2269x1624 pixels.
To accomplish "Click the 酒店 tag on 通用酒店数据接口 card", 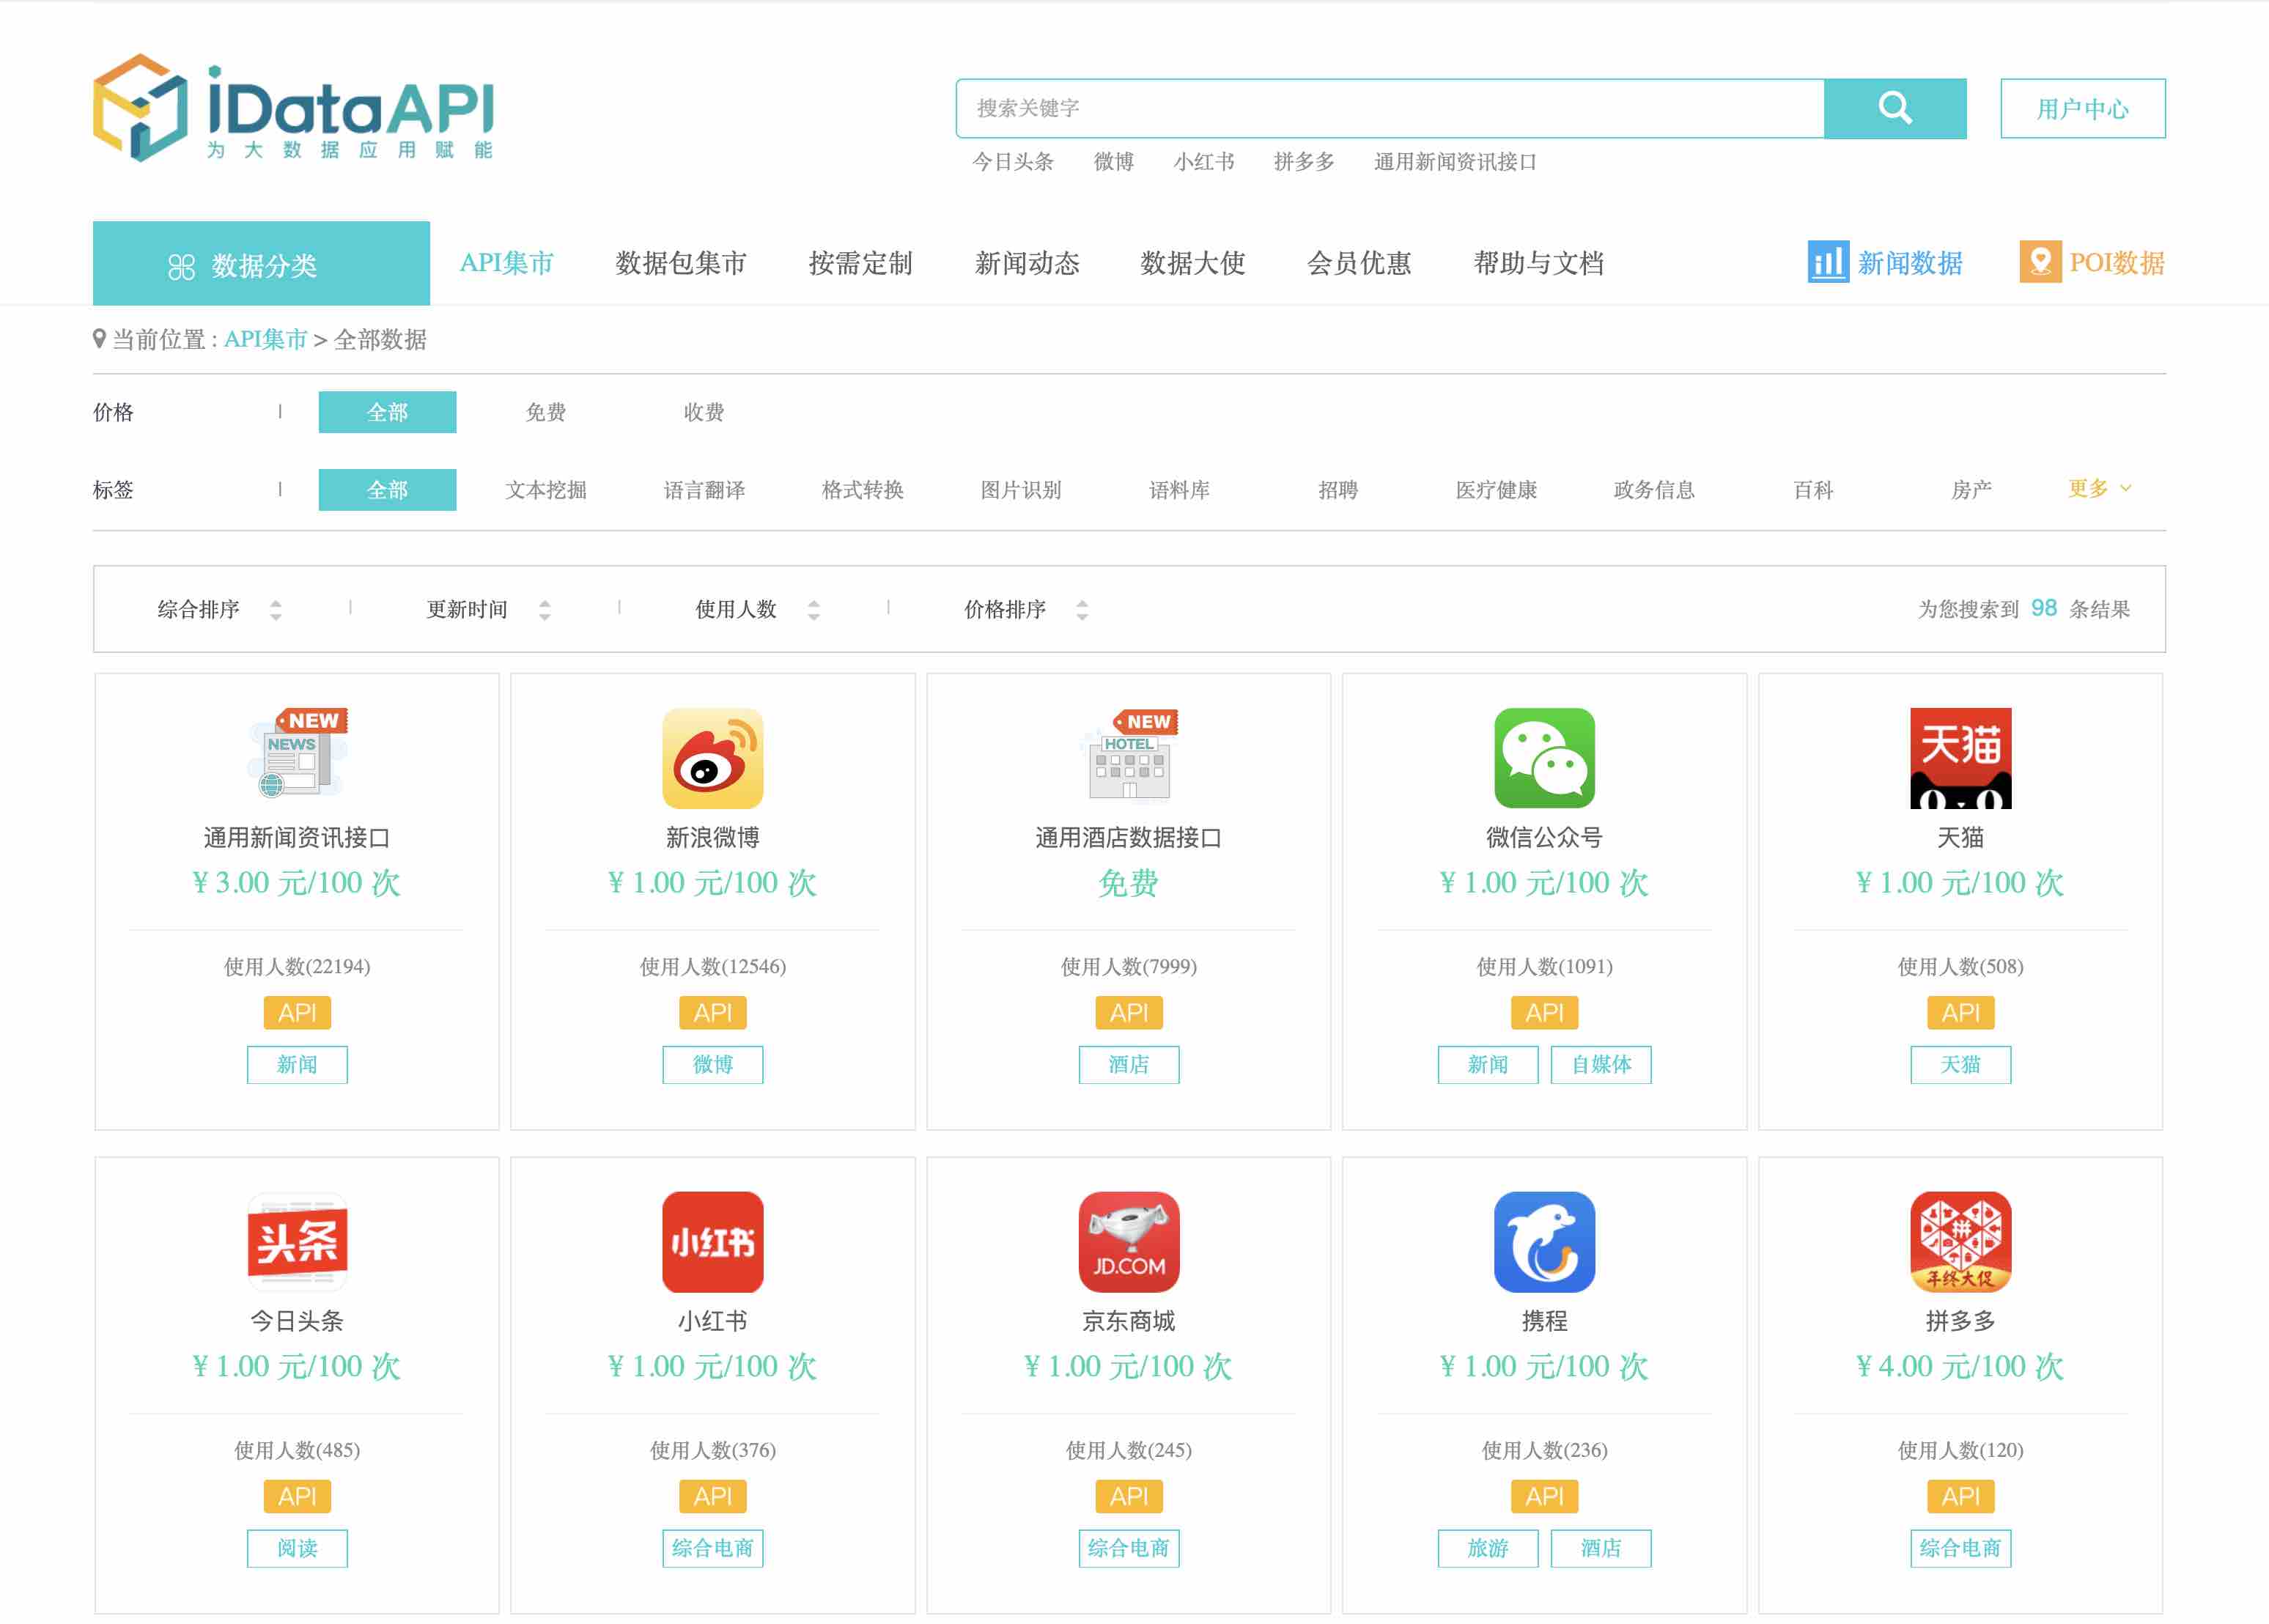I will click(1129, 1064).
